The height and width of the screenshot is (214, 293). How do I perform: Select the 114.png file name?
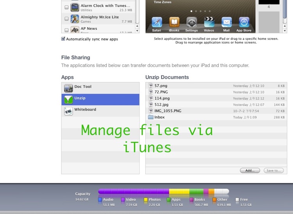[162, 98]
